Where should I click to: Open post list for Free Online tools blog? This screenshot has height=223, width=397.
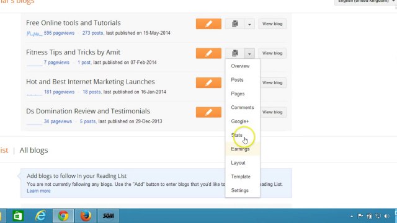(x=234, y=24)
